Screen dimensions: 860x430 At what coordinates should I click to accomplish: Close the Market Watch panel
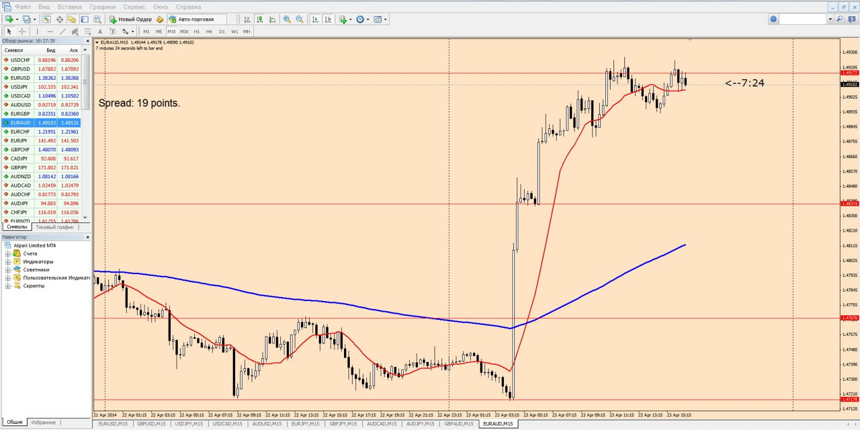coord(88,41)
